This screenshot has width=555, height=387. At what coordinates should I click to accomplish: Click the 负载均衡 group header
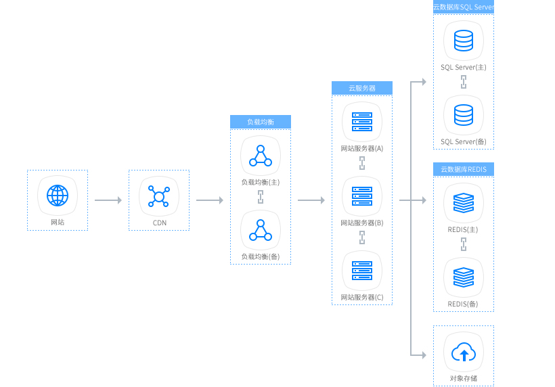tap(261, 122)
